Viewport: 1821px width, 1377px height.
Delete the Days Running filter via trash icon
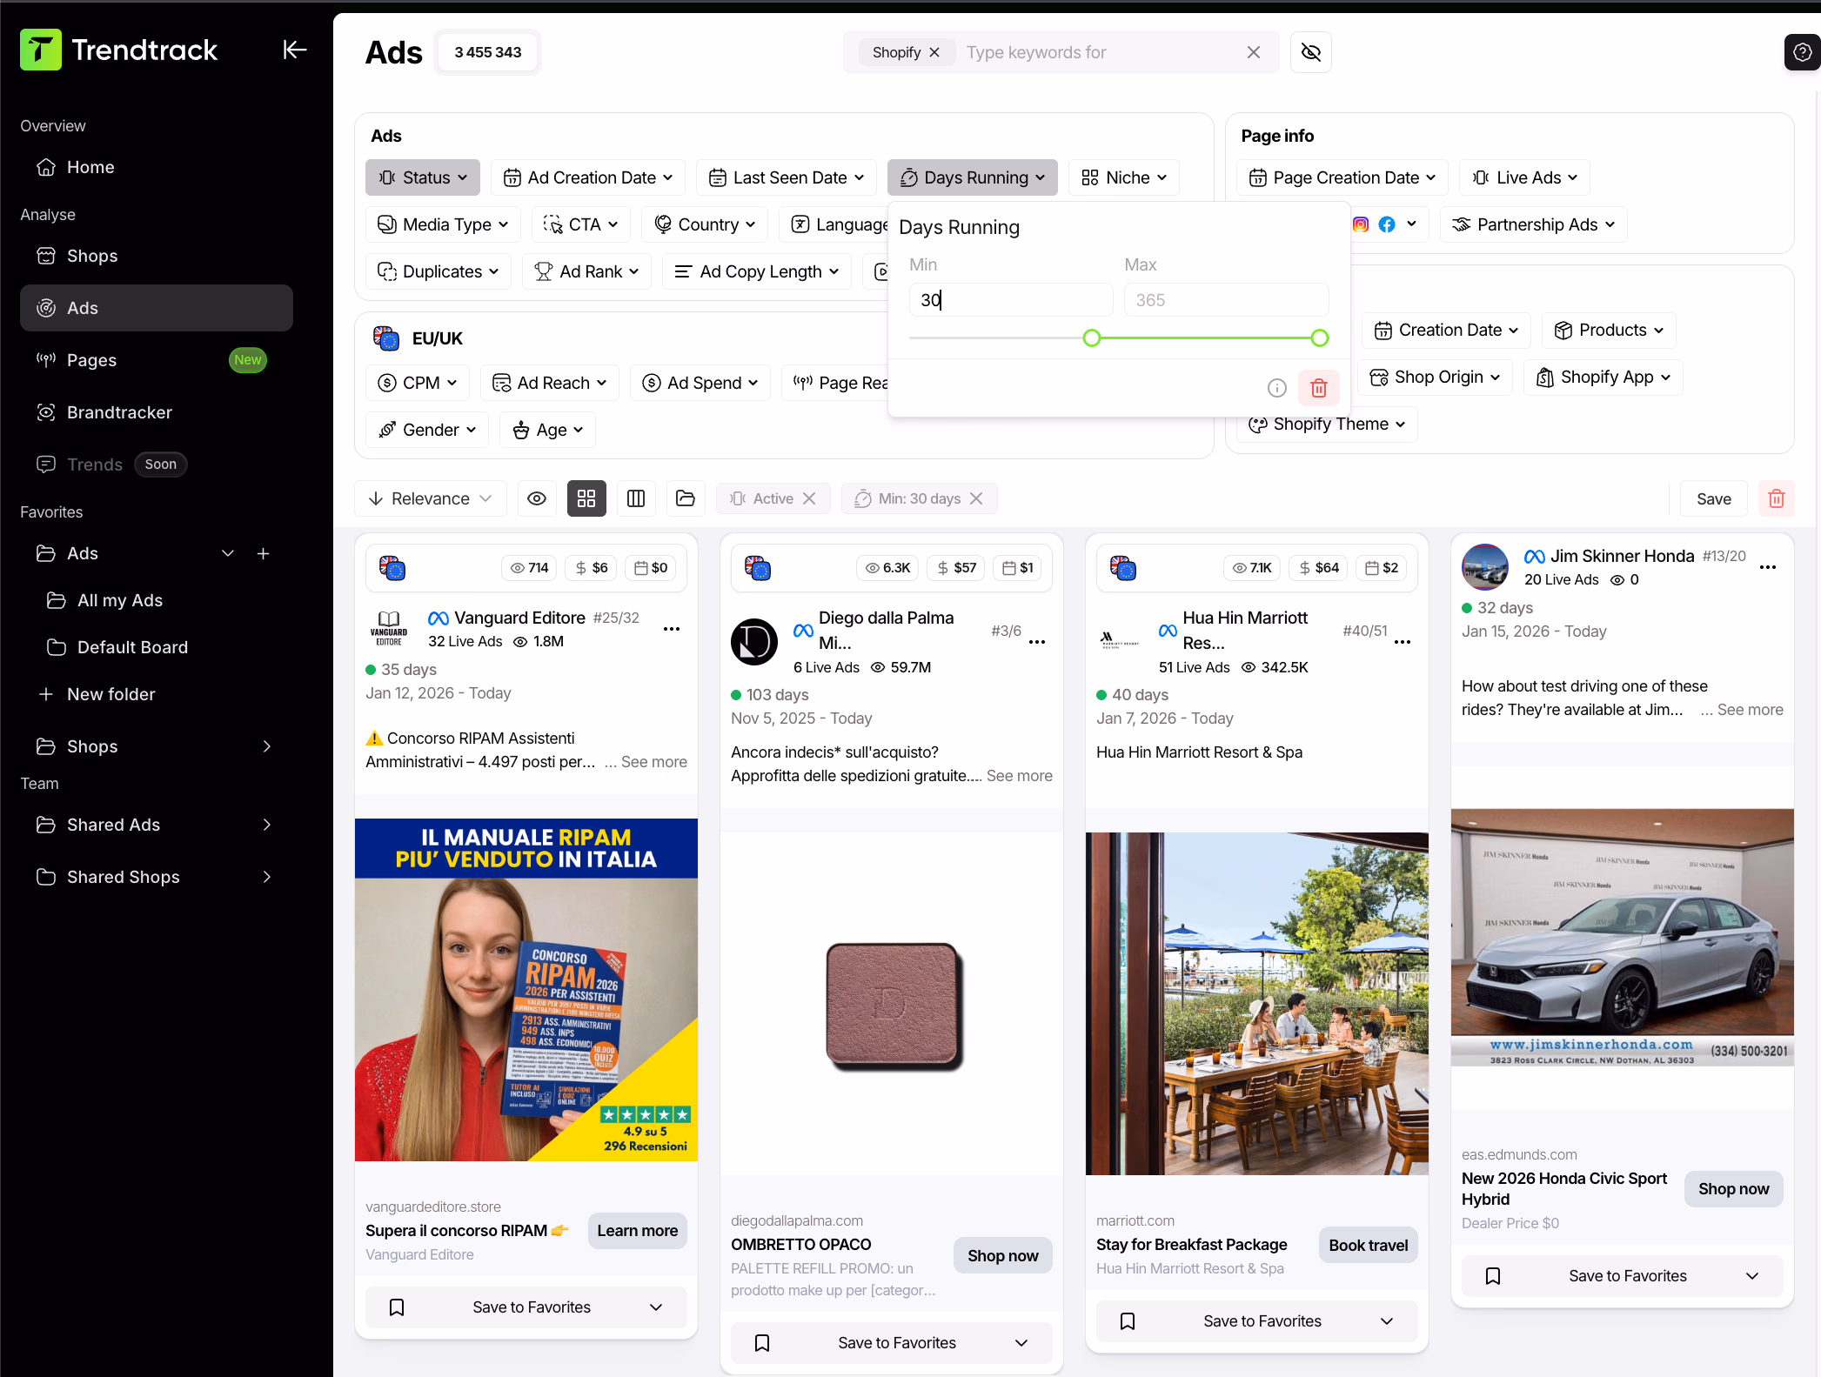(1318, 388)
